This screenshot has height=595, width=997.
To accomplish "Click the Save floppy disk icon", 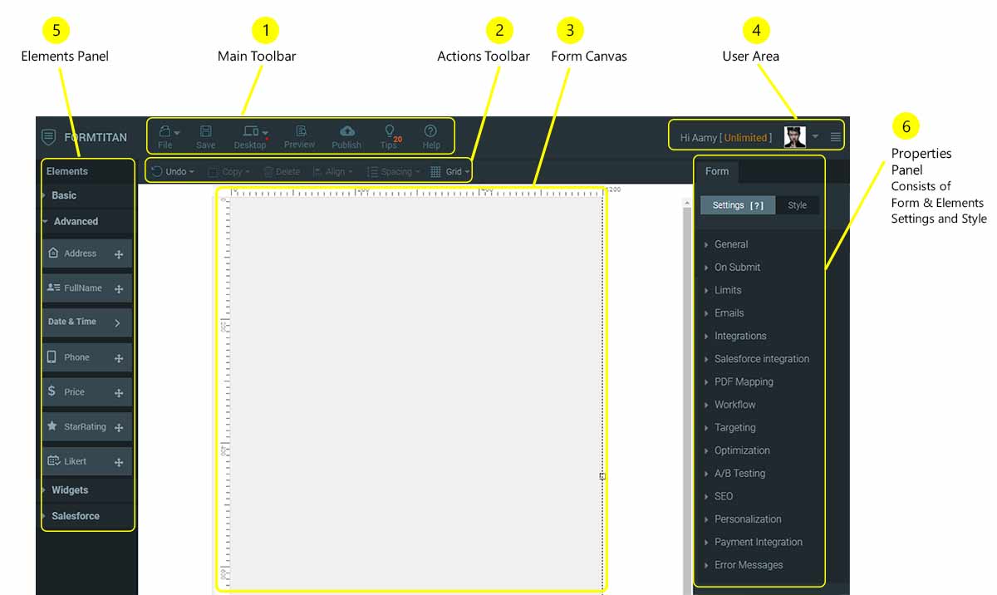I will 206,131.
